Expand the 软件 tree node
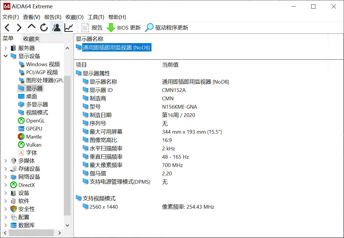344x238 pixels. [x=6, y=201]
